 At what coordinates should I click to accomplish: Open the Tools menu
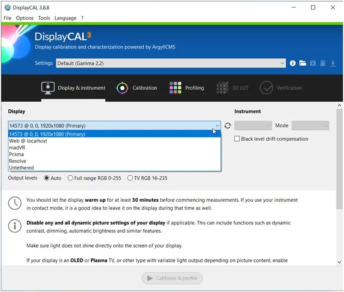click(44, 18)
